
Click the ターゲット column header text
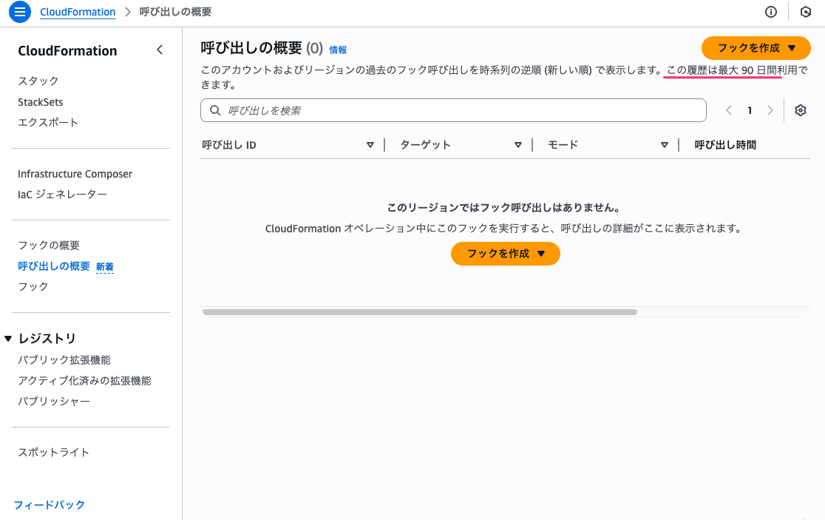tap(425, 145)
